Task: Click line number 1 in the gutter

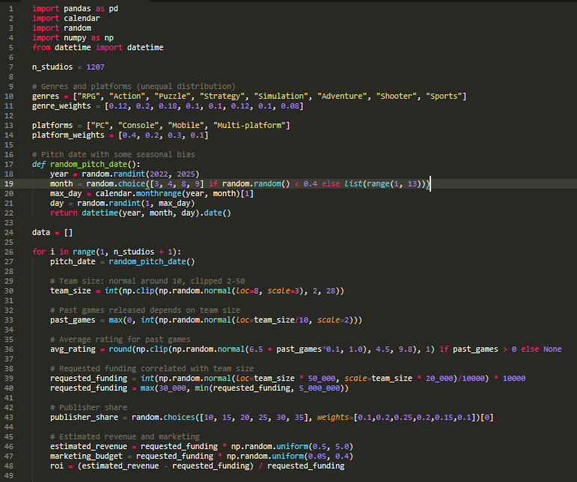Action: point(10,8)
